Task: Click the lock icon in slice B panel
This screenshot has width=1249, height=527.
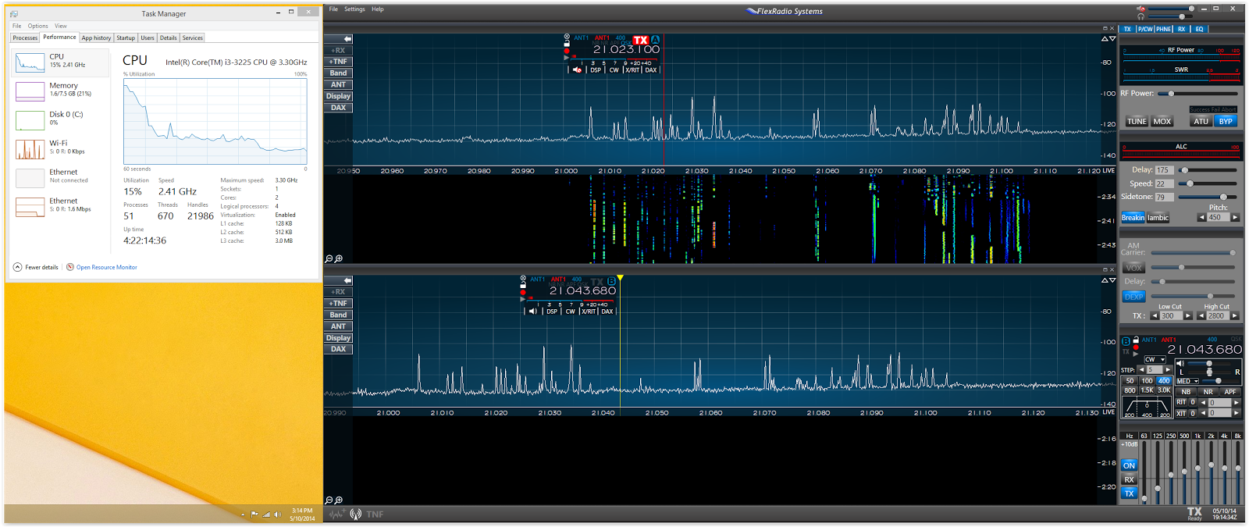Action: coord(1136,340)
